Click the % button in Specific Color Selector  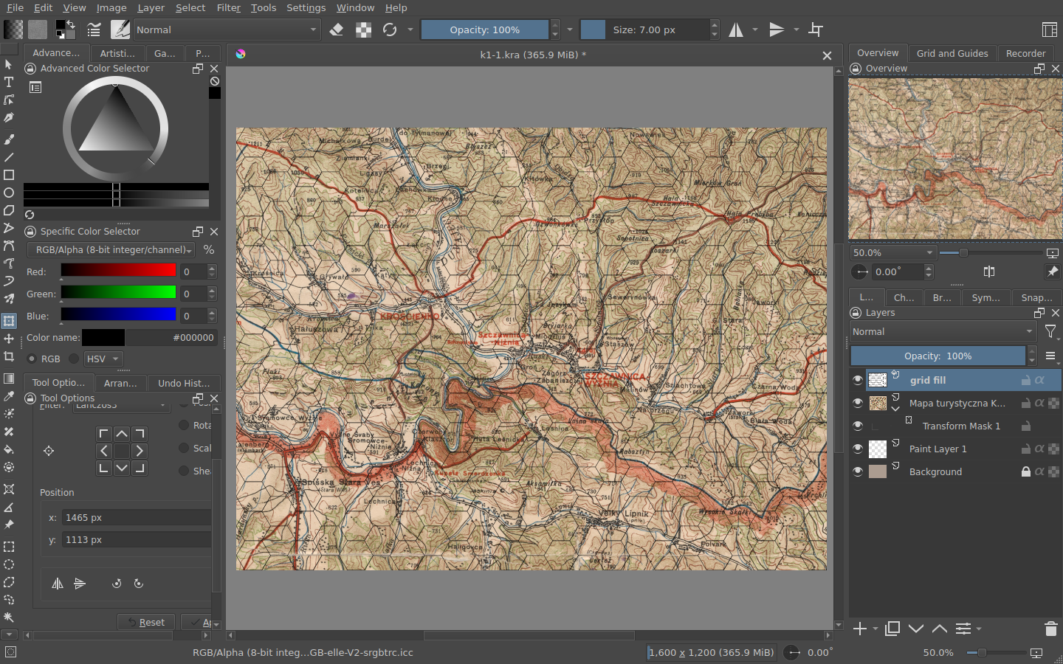point(209,249)
